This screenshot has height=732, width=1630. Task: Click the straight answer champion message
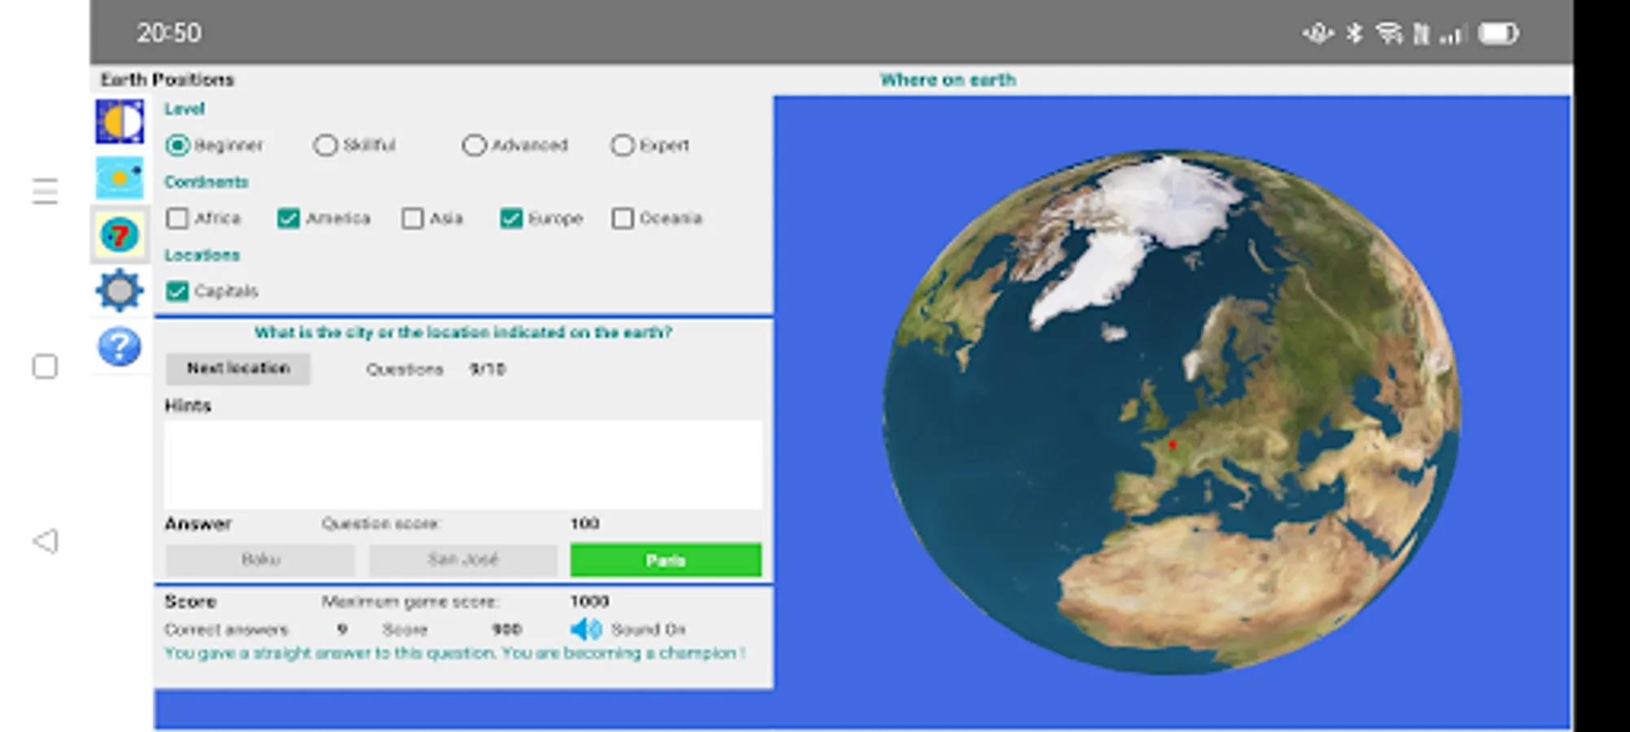455,653
